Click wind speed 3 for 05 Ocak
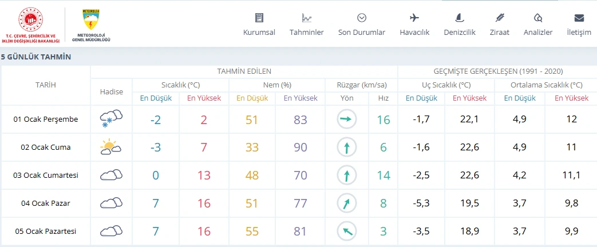597x247 pixels. coord(383,232)
